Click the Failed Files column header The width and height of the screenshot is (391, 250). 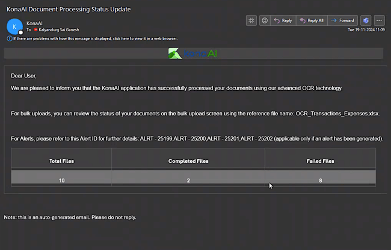click(320, 161)
